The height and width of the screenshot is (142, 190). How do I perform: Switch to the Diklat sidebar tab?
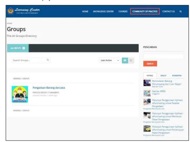pyautogui.click(x=163, y=76)
